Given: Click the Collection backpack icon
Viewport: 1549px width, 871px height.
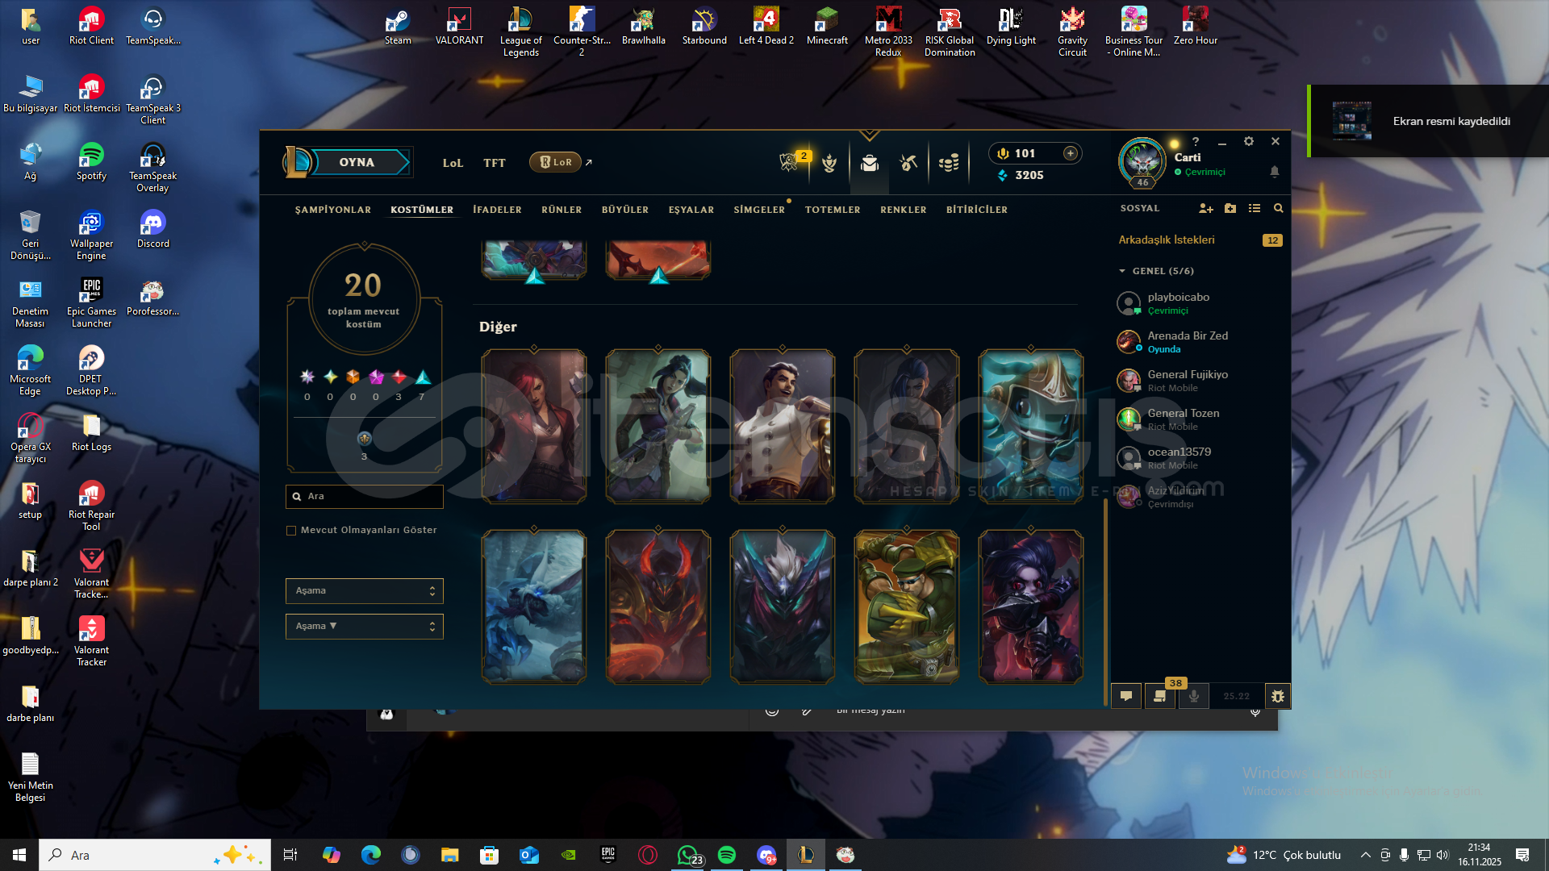Looking at the screenshot, I should coord(869,163).
